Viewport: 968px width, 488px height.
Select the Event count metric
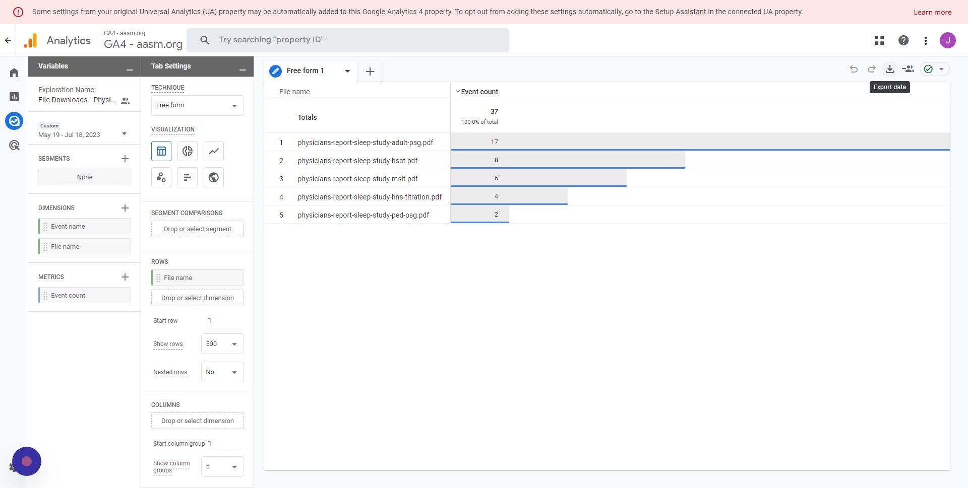click(85, 295)
